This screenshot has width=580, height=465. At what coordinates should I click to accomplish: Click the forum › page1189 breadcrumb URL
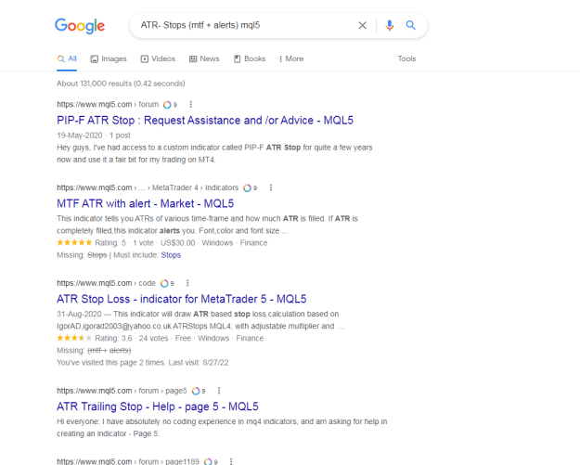[128, 461]
